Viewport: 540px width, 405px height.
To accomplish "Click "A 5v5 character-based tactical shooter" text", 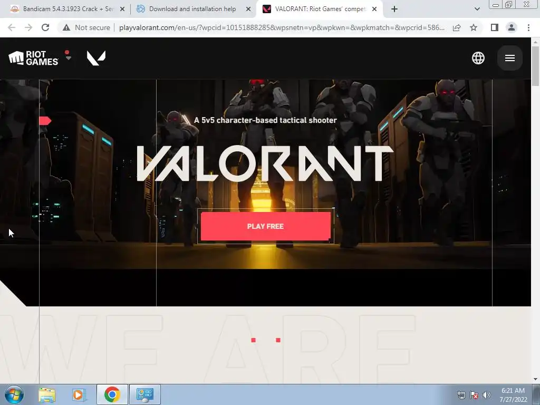I will (x=265, y=120).
